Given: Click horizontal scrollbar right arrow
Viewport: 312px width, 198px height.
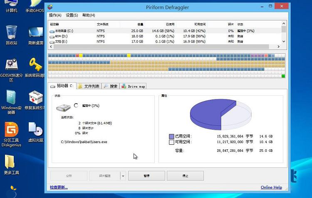Looking at the screenshot, I should point(279,47).
